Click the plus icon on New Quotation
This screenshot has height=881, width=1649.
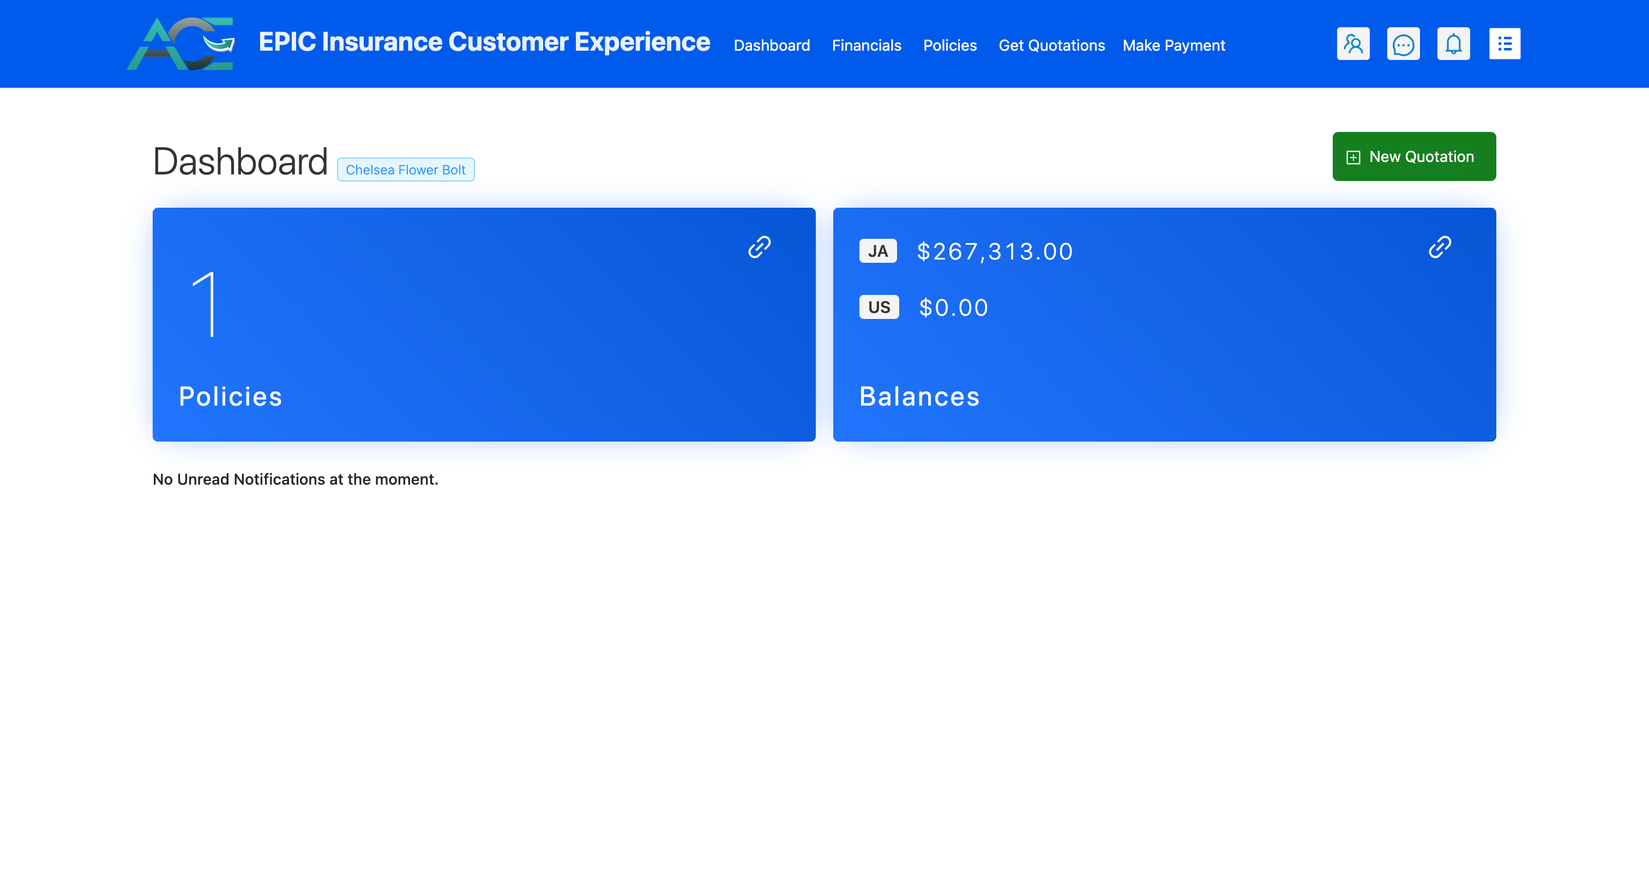[1352, 158]
